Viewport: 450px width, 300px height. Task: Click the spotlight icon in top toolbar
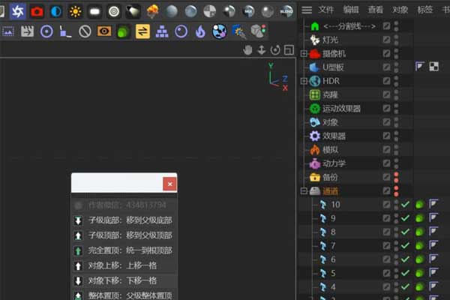coord(133,12)
